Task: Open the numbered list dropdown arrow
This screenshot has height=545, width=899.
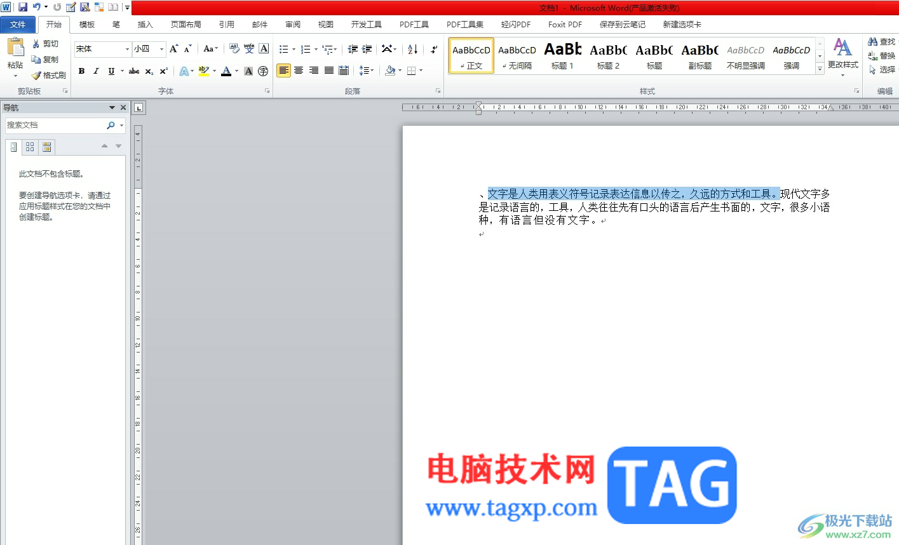Action: tap(316, 49)
